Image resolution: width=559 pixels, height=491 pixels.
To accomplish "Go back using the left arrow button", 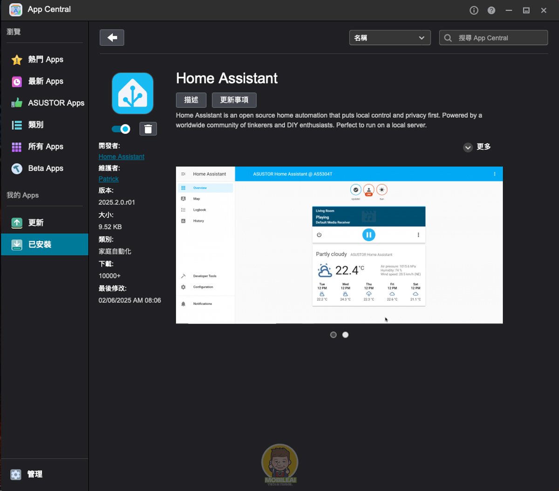I will [112, 38].
